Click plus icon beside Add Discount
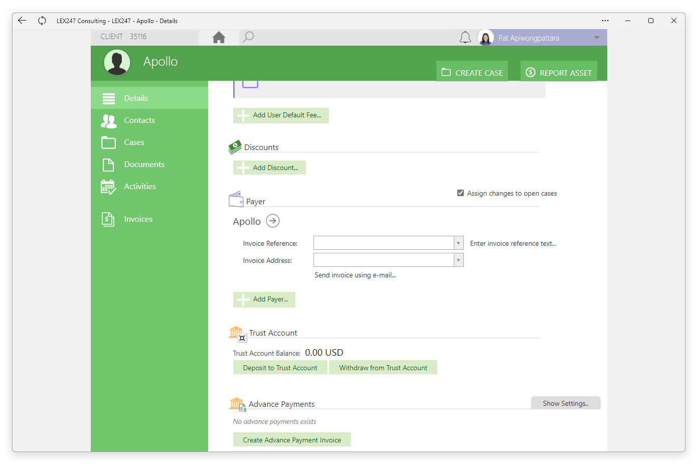 click(x=243, y=168)
